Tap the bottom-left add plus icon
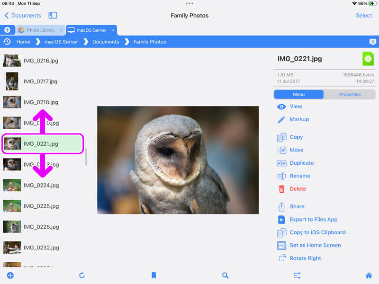This screenshot has height=284, width=379. click(10, 275)
